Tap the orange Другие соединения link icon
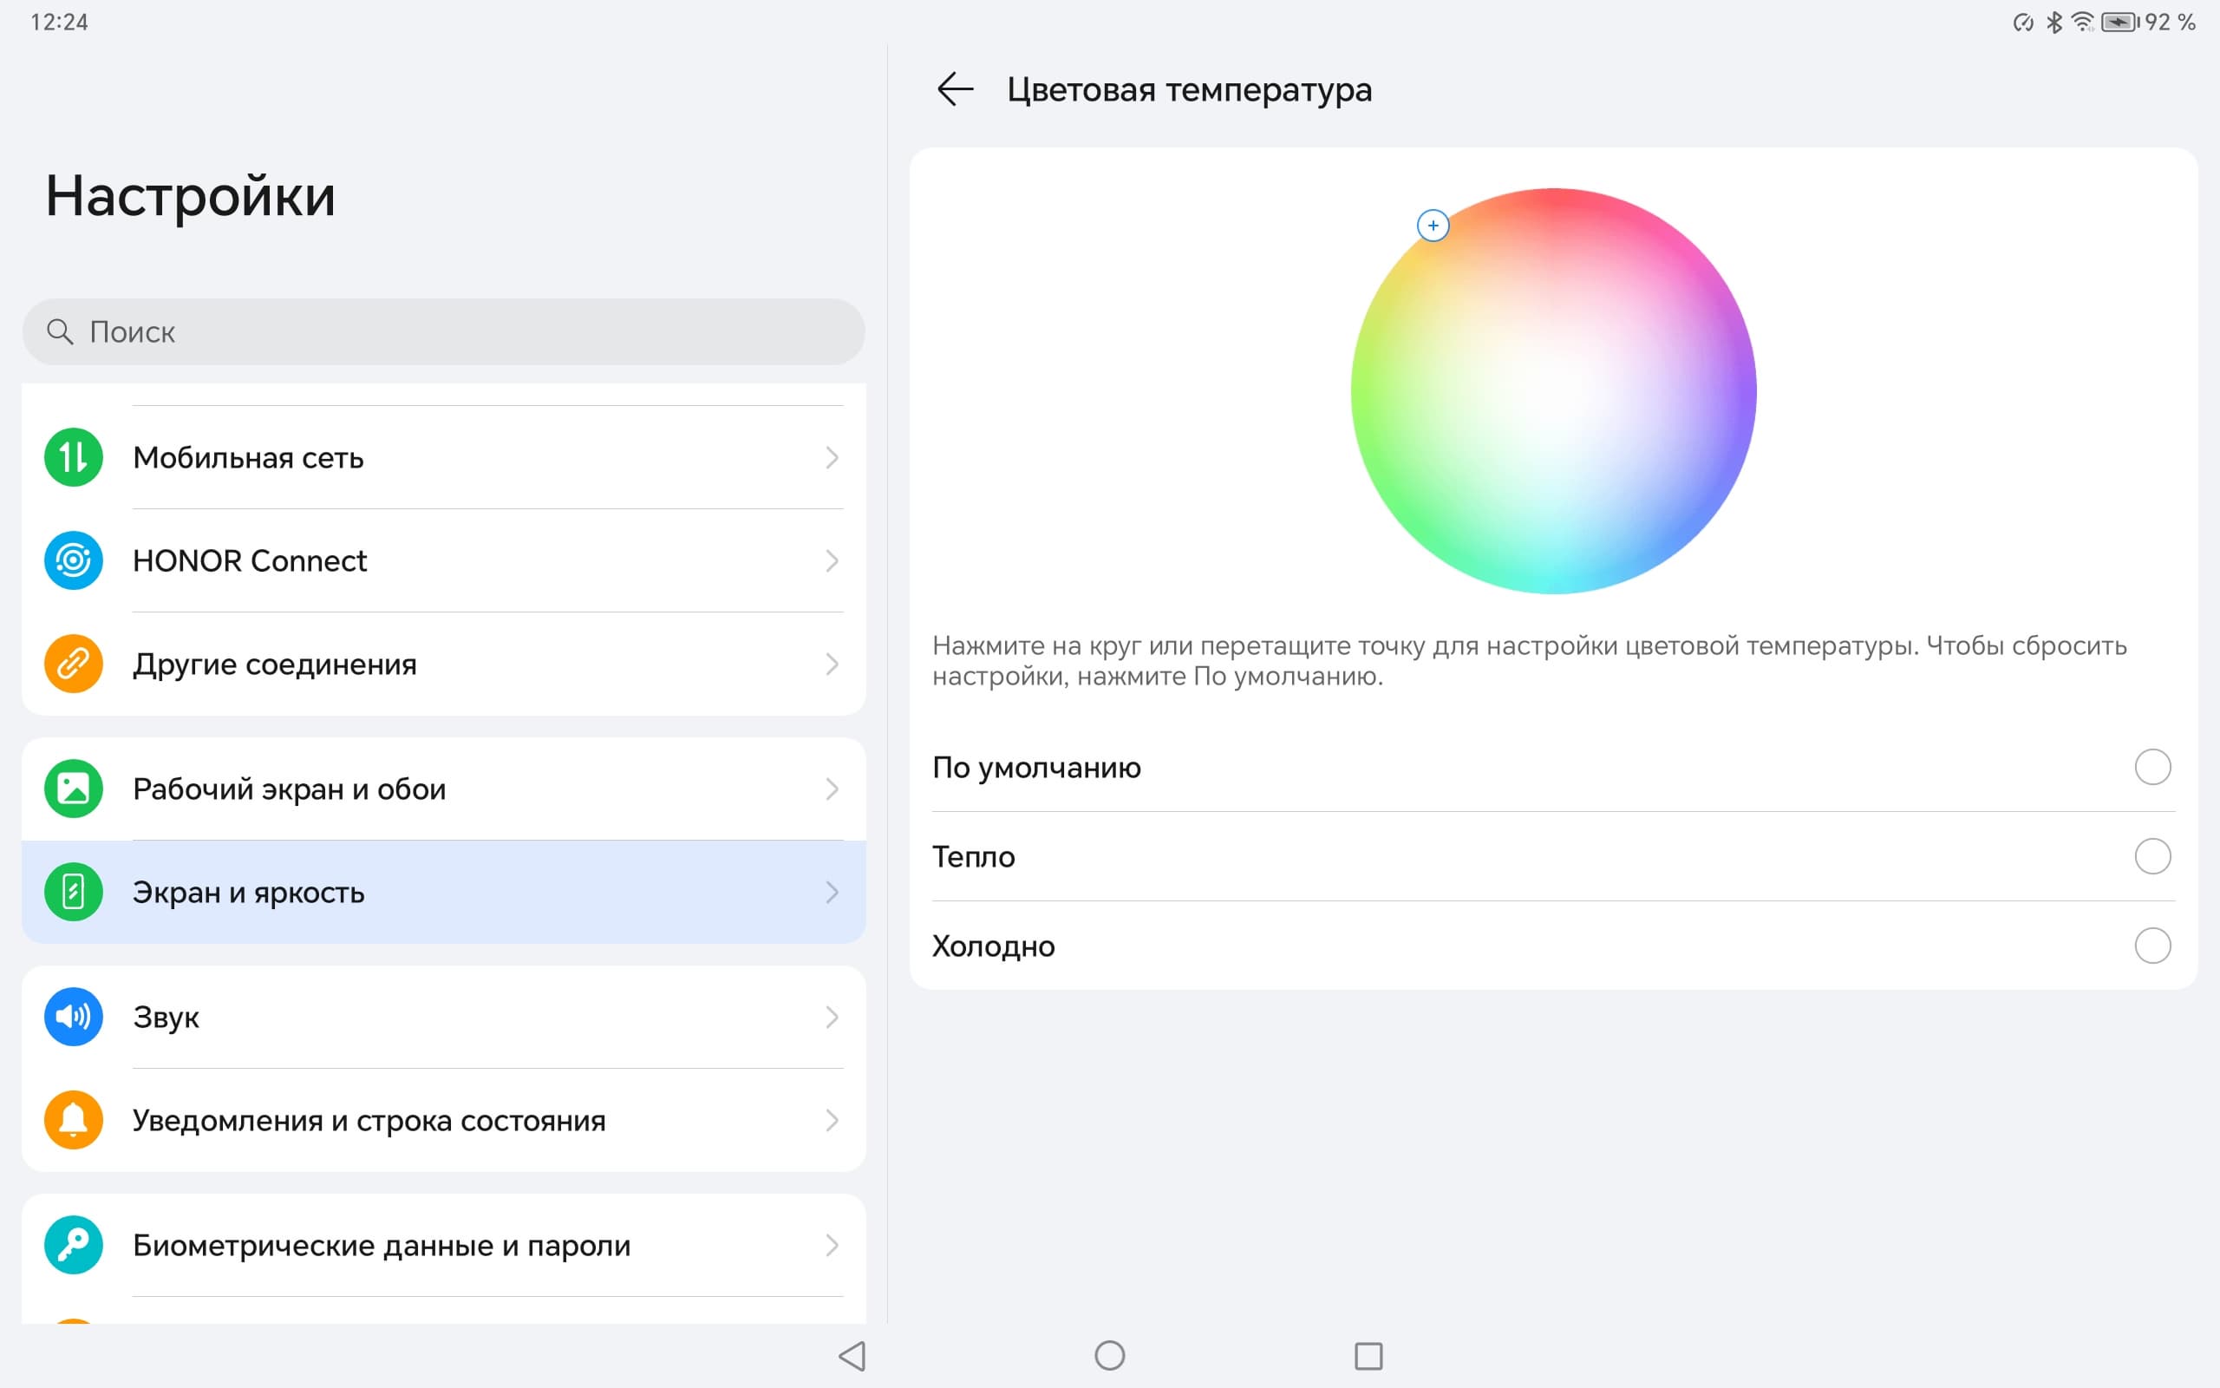Screen dimensions: 2220x1388 (74, 664)
